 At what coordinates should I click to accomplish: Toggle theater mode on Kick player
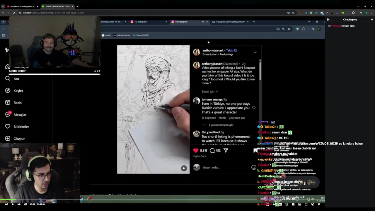(300, 204)
